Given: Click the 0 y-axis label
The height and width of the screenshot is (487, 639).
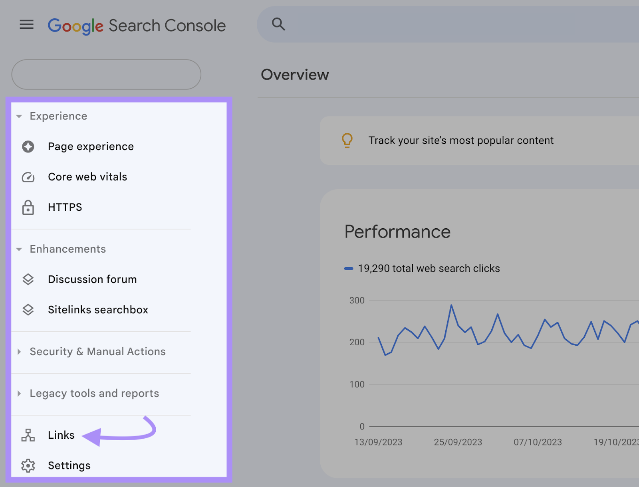Looking at the screenshot, I should 362,427.
